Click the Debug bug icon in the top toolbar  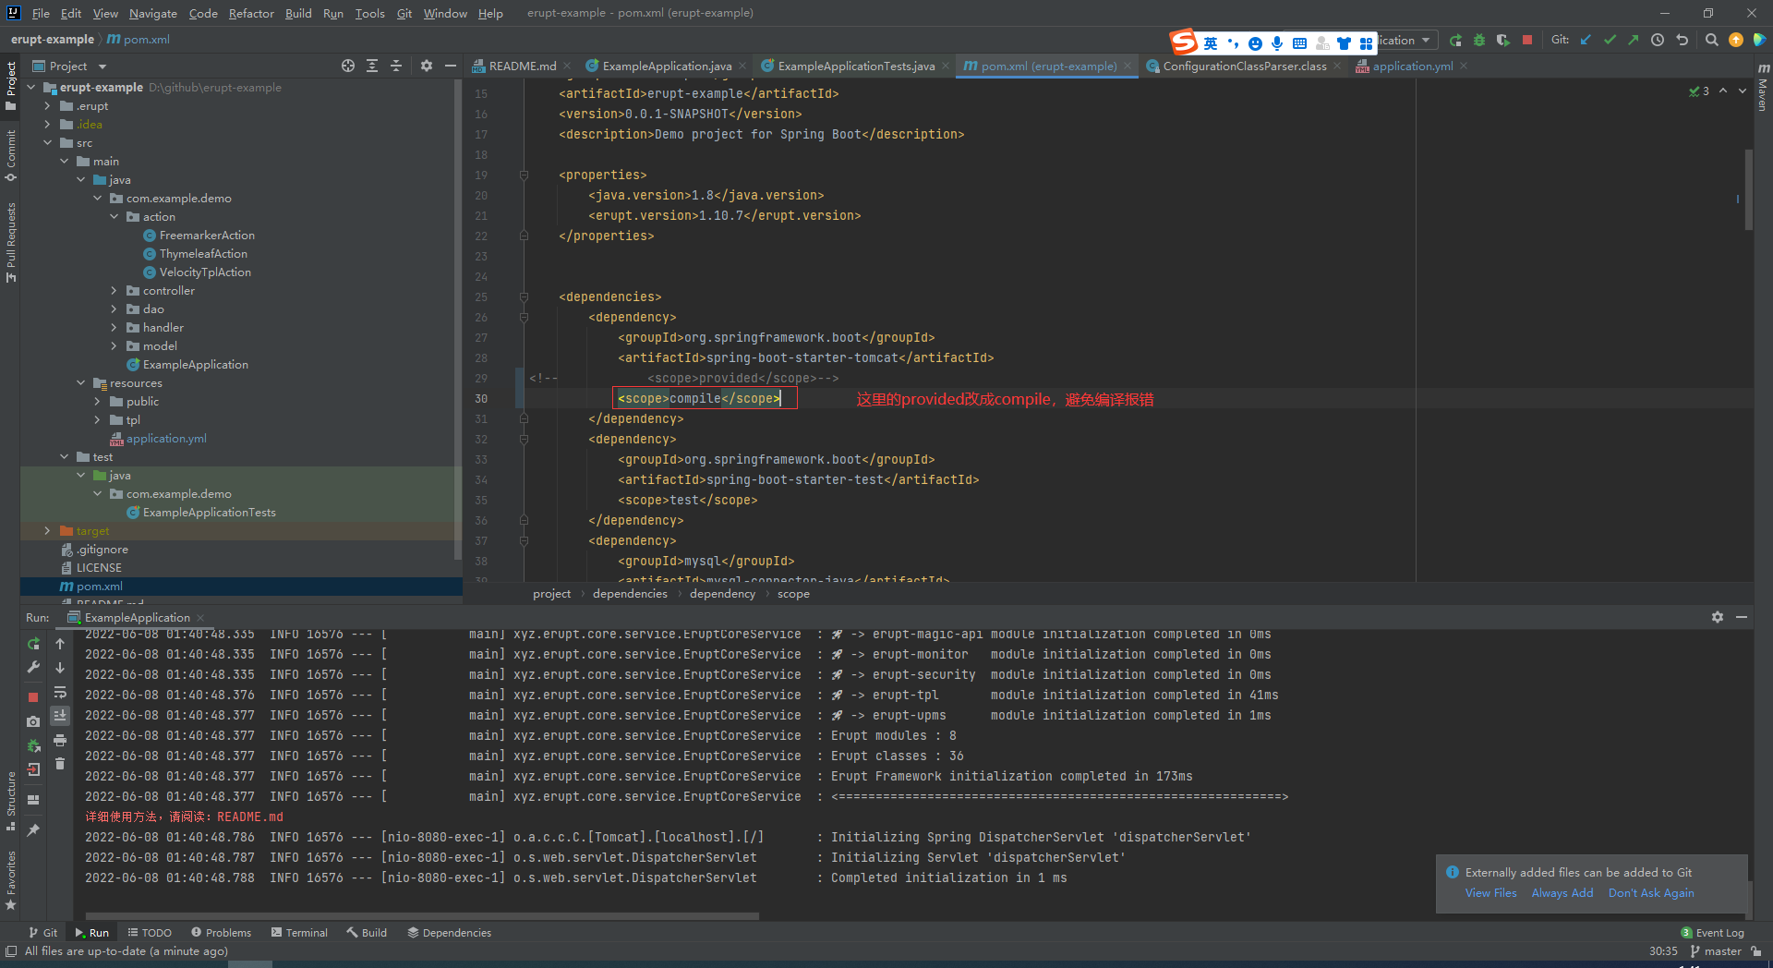point(1479,41)
